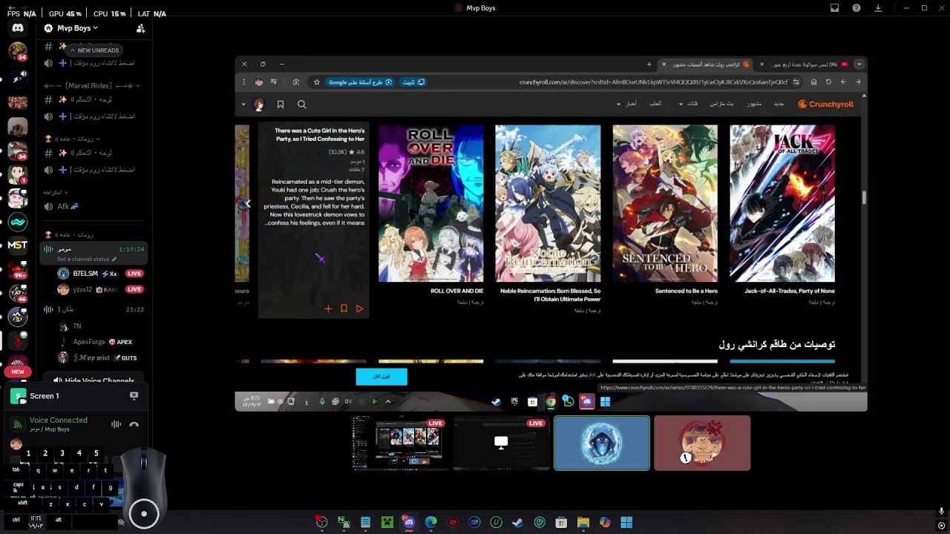Jump to New Unreads in channel list

94,50
